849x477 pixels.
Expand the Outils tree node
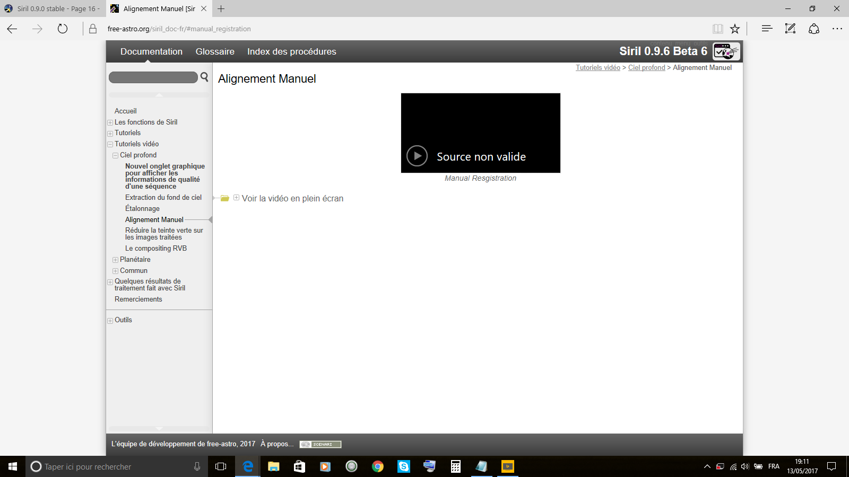click(x=110, y=321)
